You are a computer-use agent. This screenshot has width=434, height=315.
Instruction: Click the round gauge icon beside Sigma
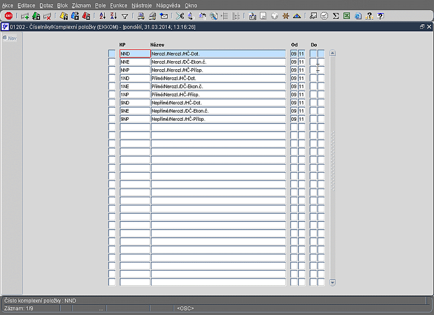click(x=324, y=16)
